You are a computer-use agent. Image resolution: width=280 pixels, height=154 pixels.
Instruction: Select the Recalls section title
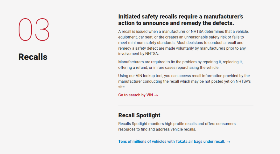[x=33, y=57]
